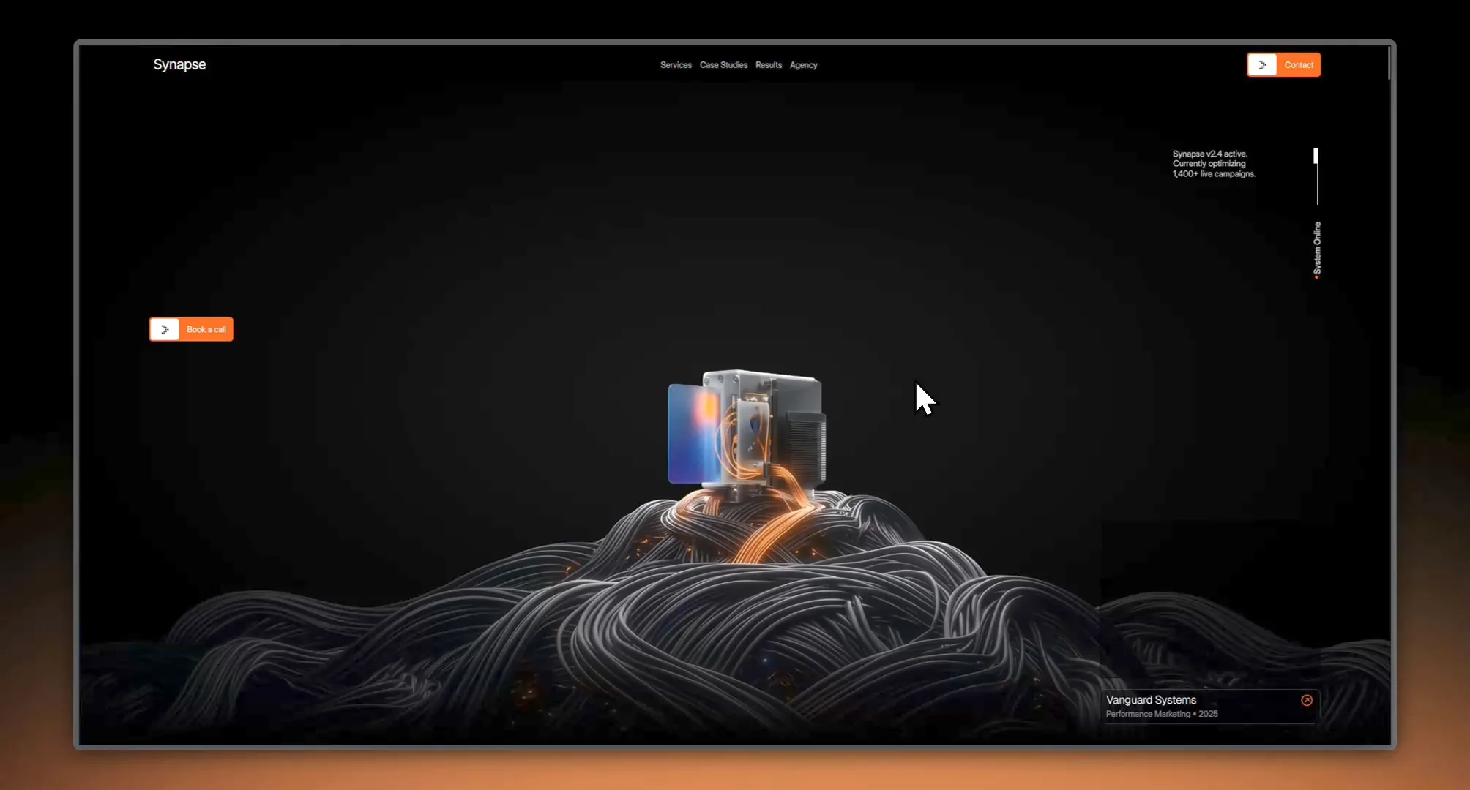
Task: Go to Case Studies in navigation
Action: click(723, 65)
